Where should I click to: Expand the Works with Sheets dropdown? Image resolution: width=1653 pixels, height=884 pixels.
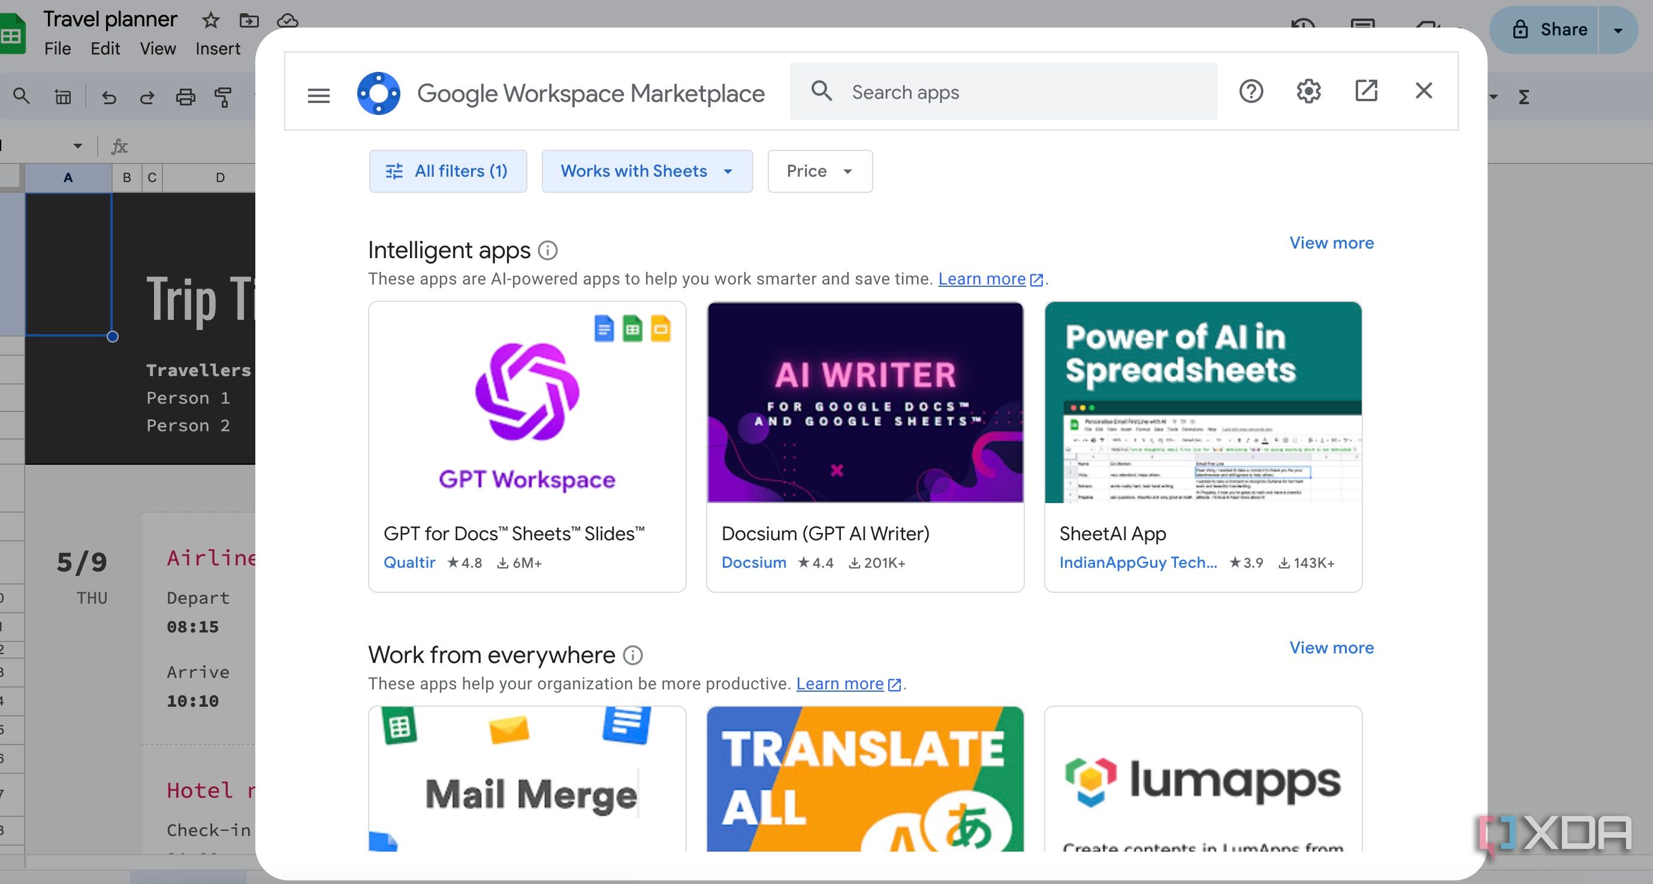click(x=647, y=171)
